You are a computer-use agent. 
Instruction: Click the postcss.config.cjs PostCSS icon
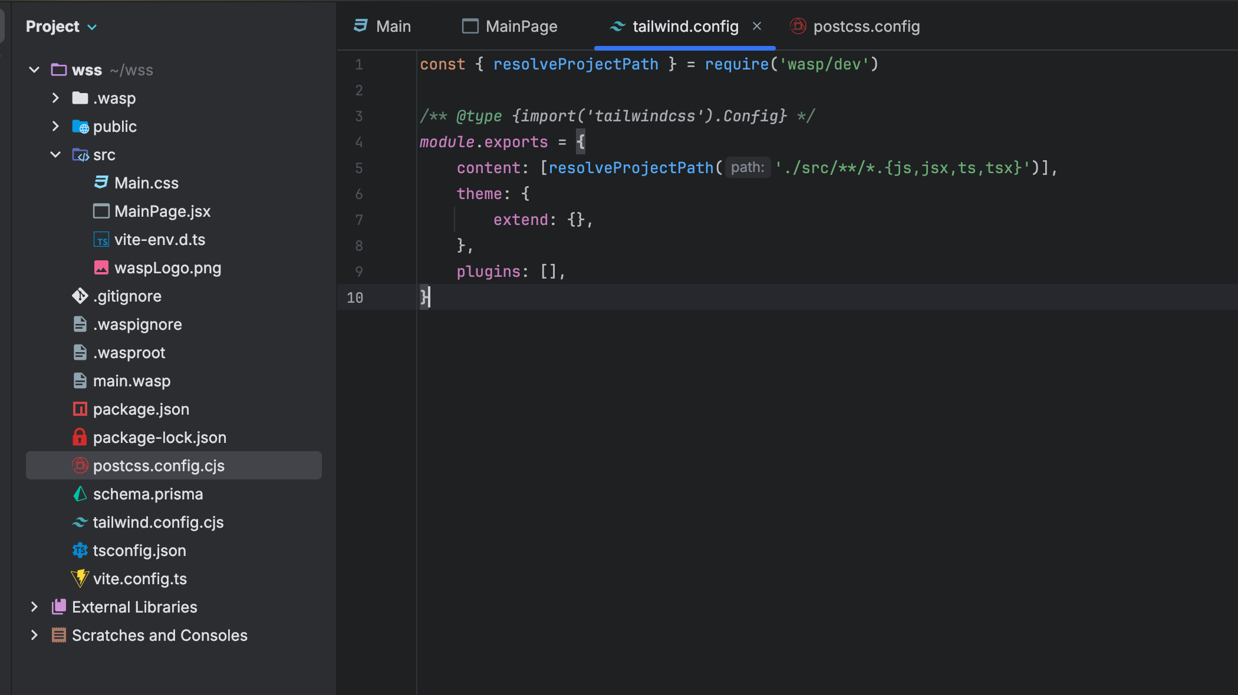(80, 465)
